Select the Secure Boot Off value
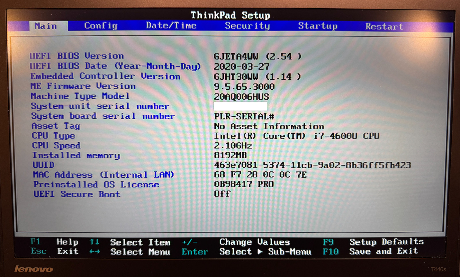Viewport: 460px width, 277px height. point(222,194)
